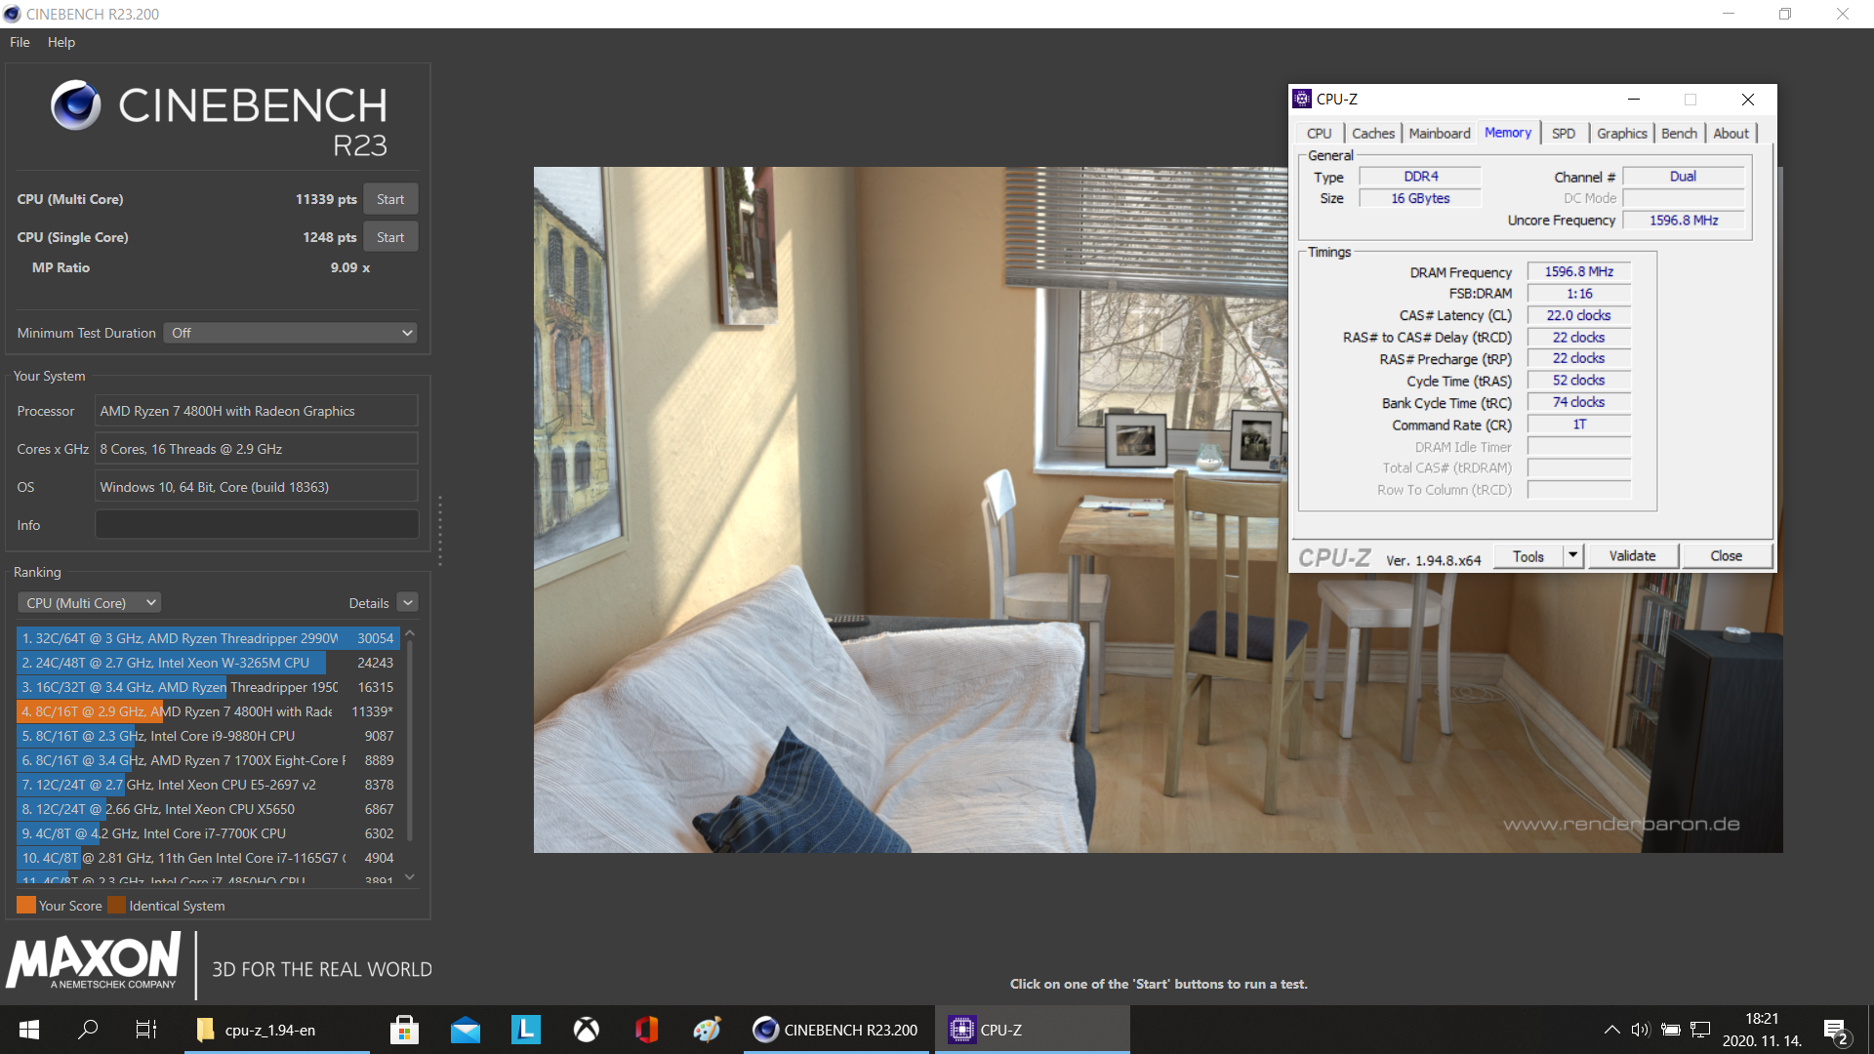This screenshot has width=1874, height=1054.
Task: Click the Close button in CPU-Z
Action: pyautogui.click(x=1726, y=556)
